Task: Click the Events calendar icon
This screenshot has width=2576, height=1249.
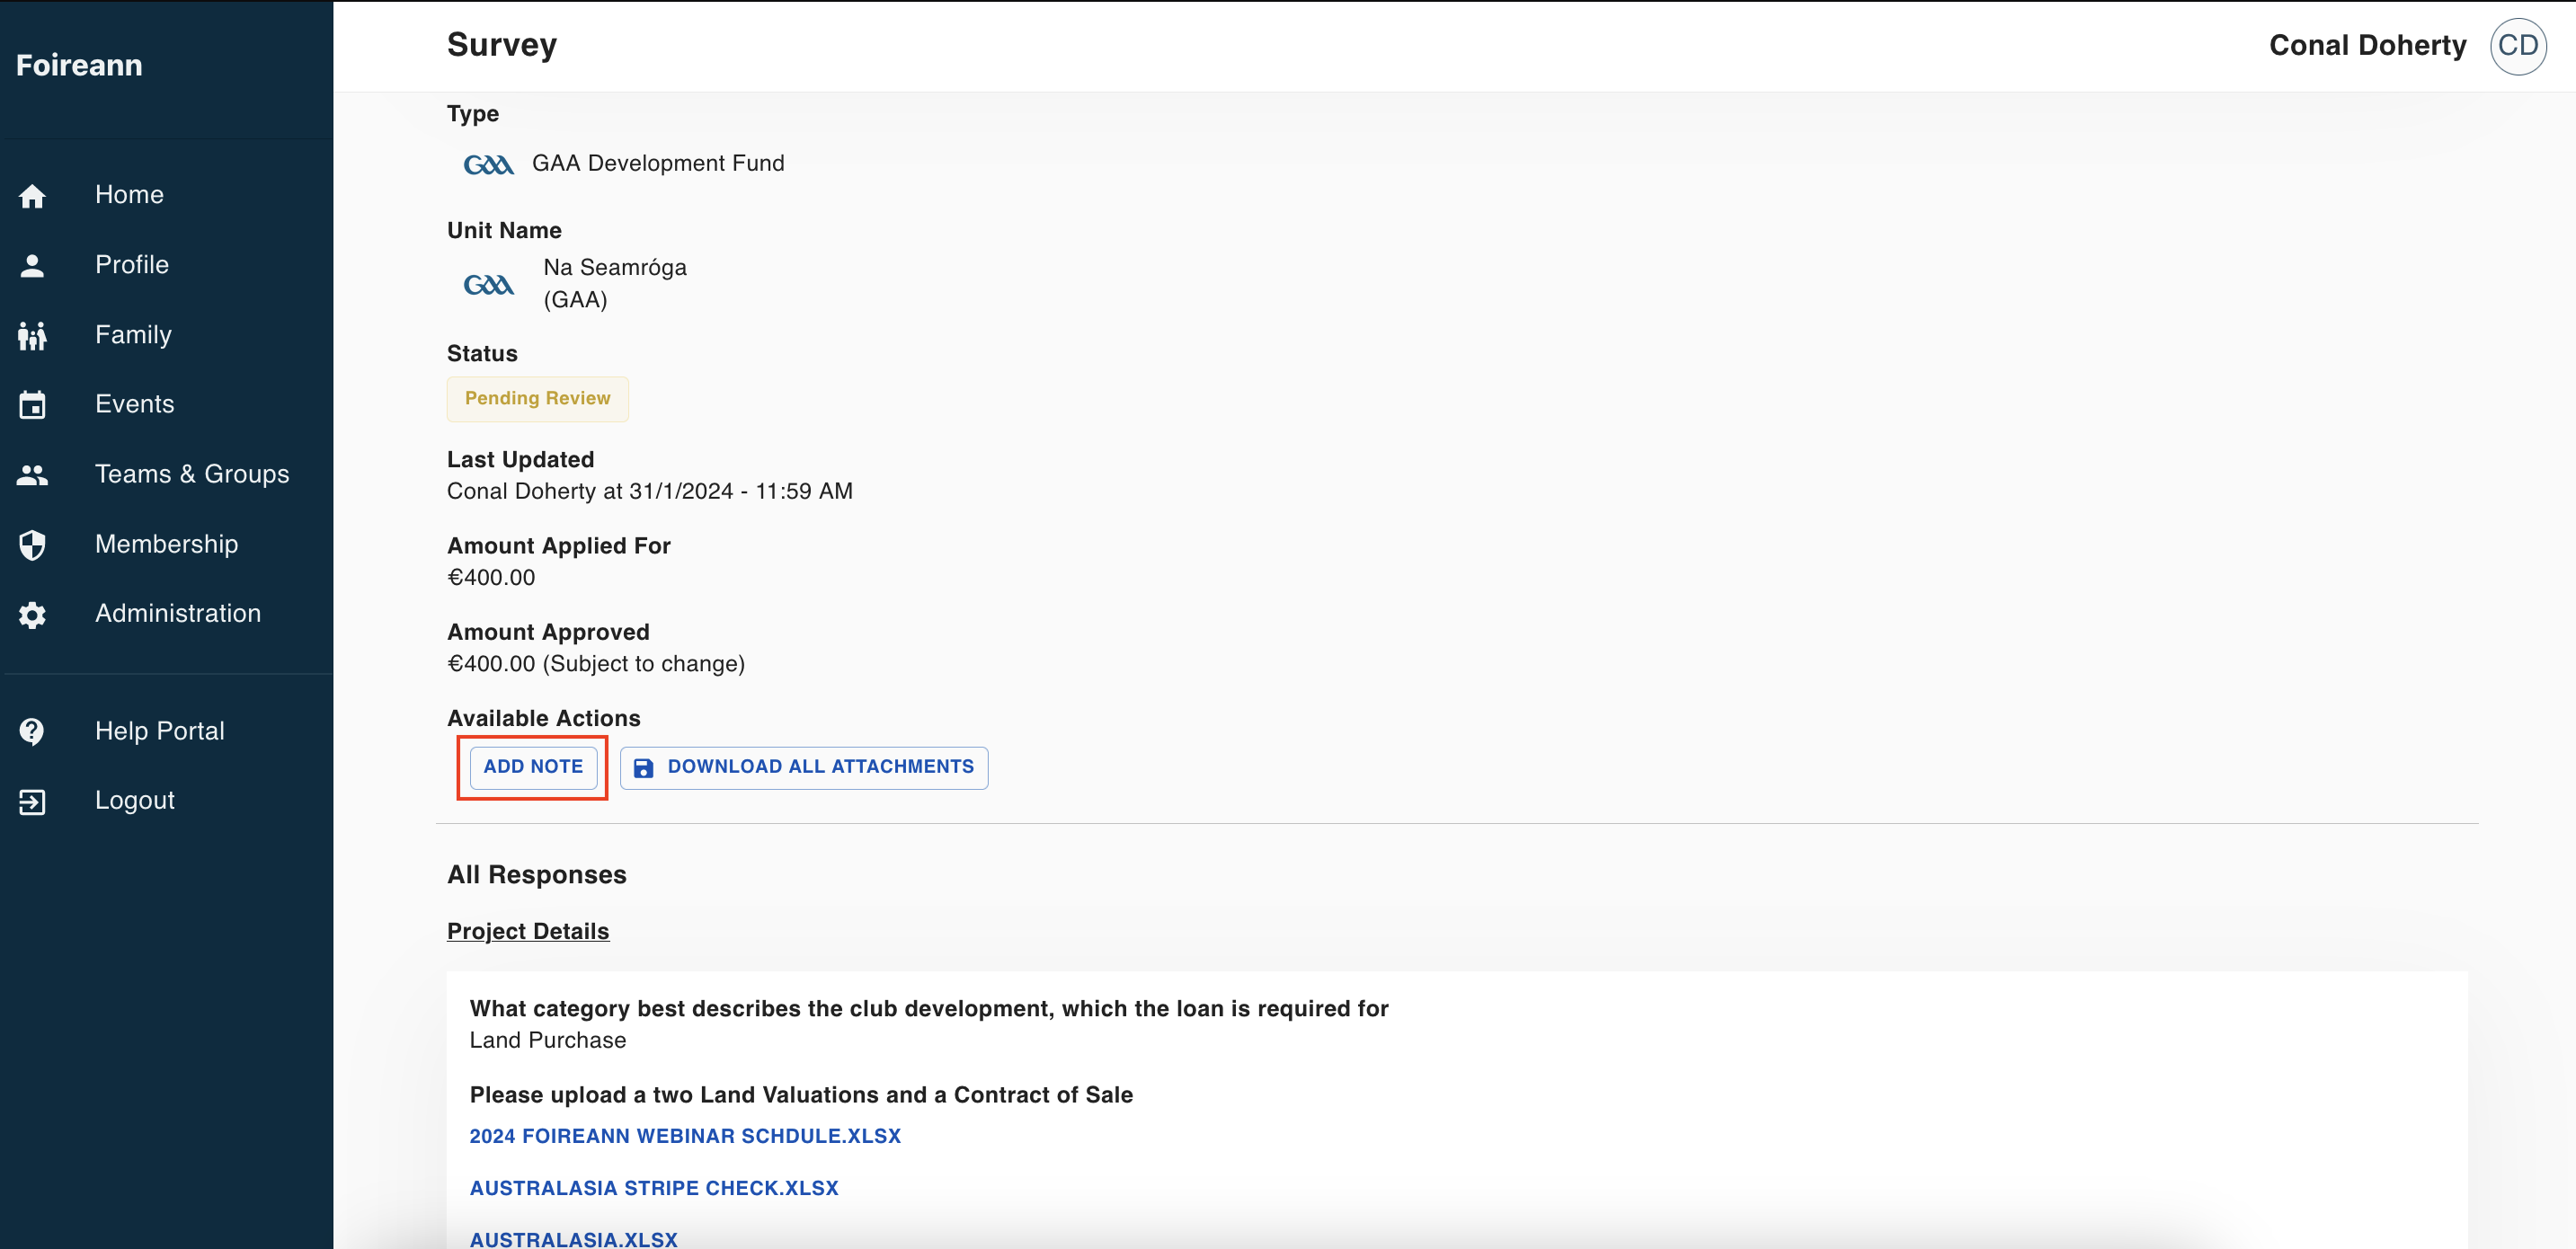Action: coord(32,404)
